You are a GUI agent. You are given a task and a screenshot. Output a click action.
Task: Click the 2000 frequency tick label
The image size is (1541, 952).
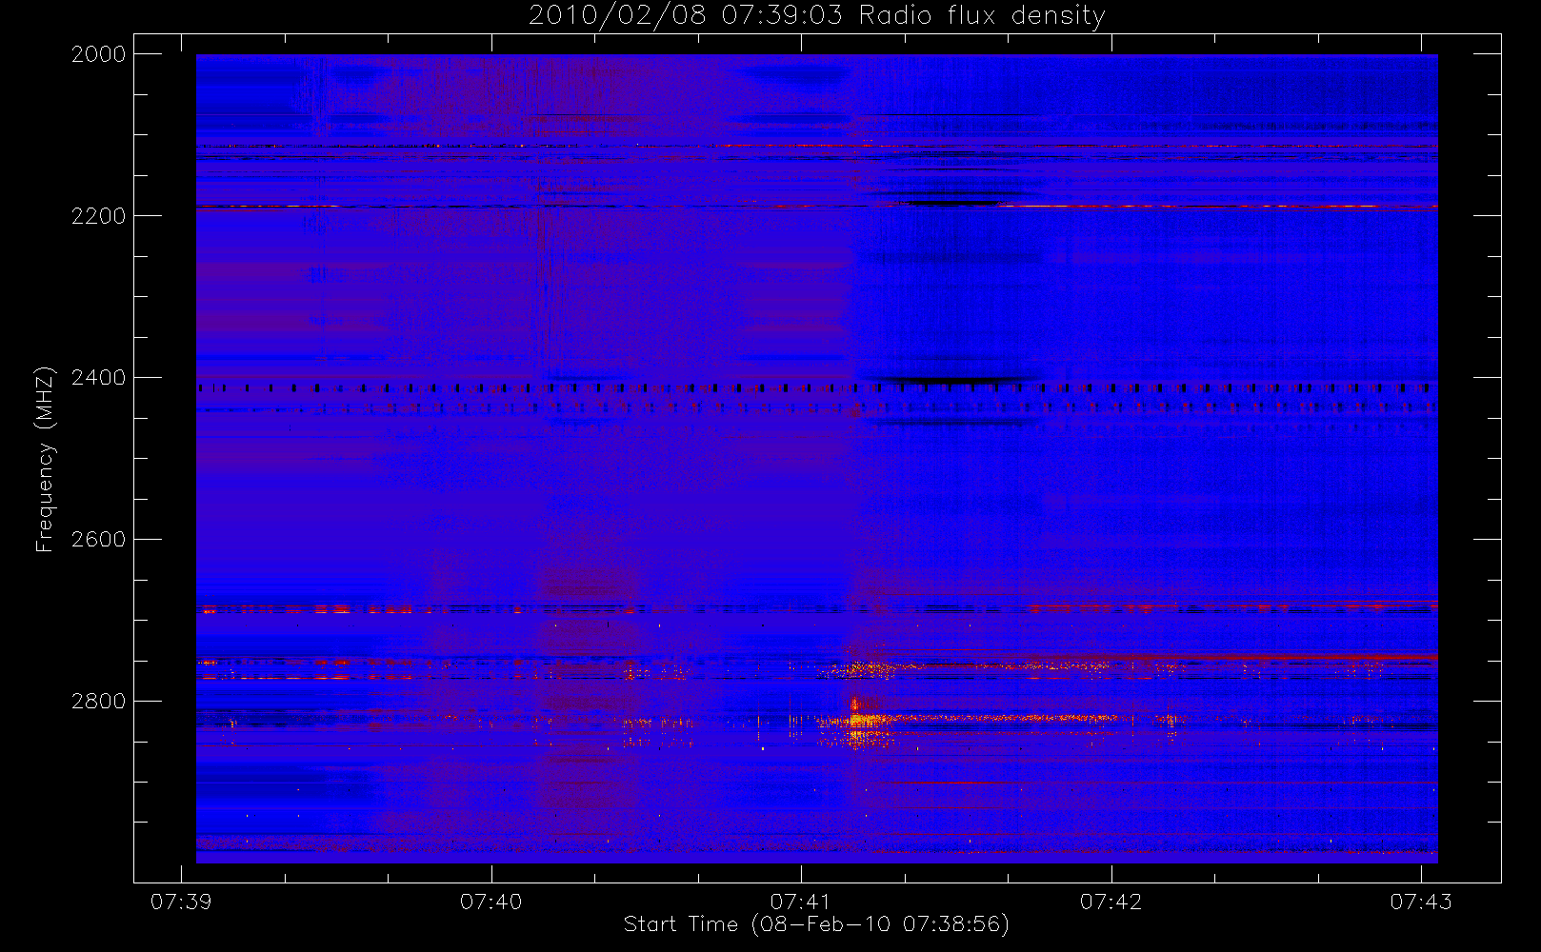[99, 54]
